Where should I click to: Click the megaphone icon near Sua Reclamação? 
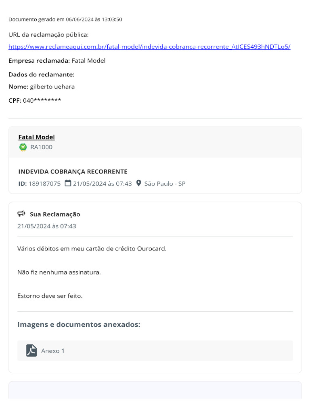coord(21,213)
